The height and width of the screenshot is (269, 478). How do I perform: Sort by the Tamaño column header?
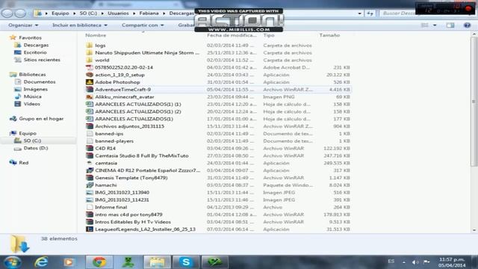(x=329, y=35)
